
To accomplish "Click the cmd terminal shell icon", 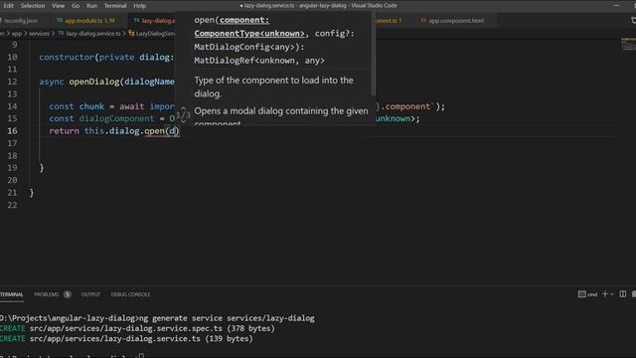I will pyautogui.click(x=581, y=294).
